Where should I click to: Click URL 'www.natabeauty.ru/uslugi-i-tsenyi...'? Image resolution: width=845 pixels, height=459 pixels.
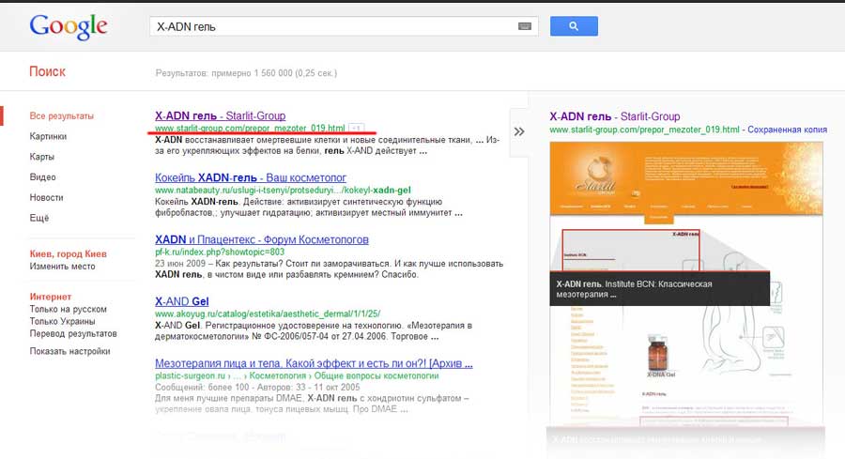283,191
